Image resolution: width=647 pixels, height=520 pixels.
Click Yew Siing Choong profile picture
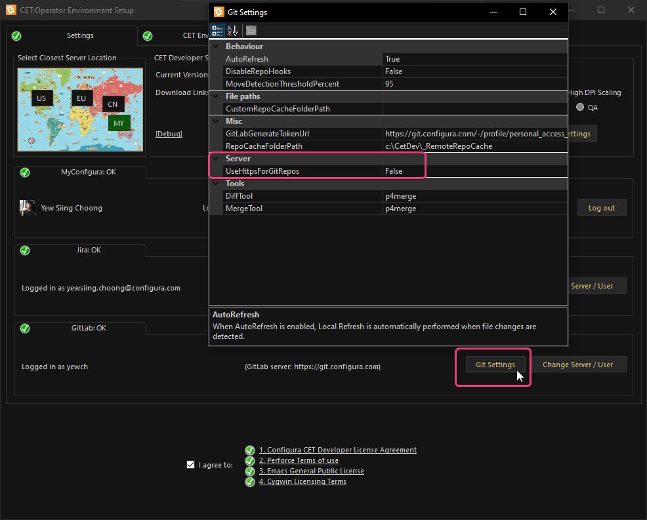28,208
